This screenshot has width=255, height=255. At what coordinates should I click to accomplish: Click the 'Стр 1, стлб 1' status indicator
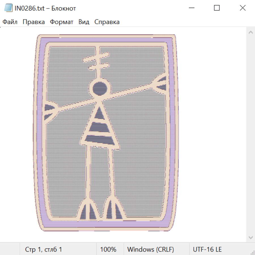43,249
